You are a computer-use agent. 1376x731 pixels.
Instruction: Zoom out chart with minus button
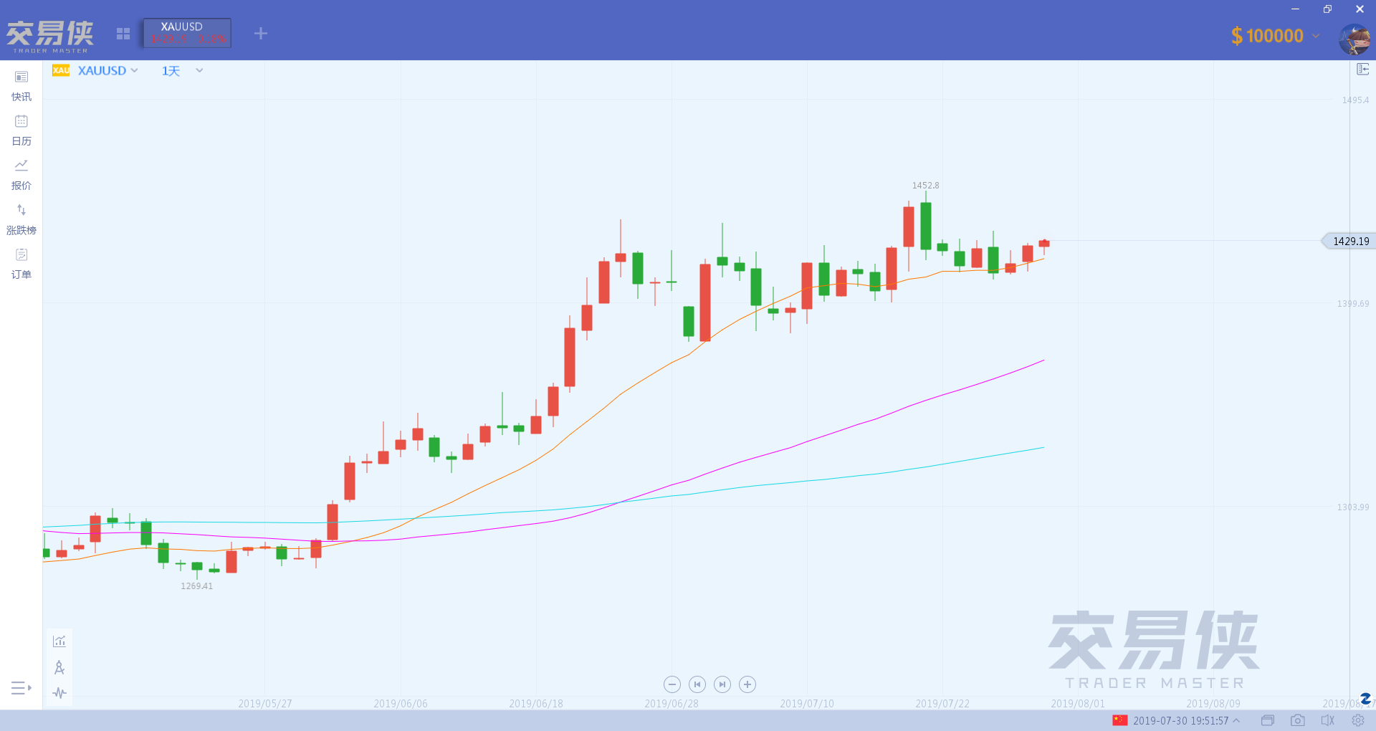pyautogui.click(x=672, y=684)
